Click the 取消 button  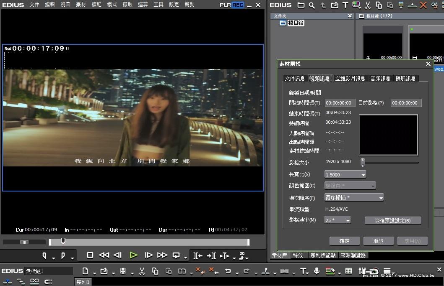379,241
